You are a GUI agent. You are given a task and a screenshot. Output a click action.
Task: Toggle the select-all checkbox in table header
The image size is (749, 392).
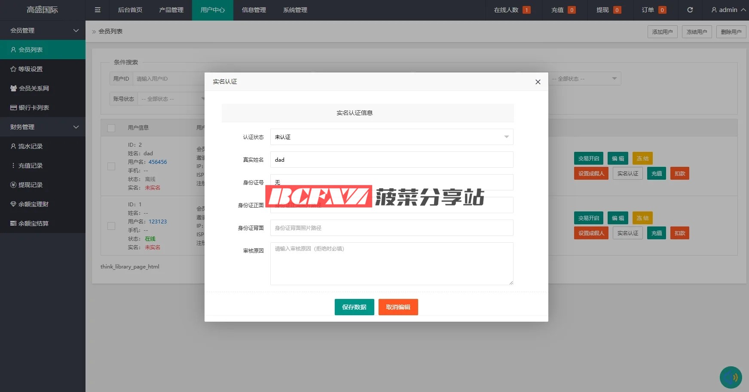[x=111, y=128]
